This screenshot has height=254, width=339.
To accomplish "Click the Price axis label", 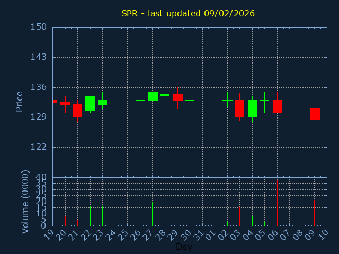I will pyautogui.click(x=20, y=101).
